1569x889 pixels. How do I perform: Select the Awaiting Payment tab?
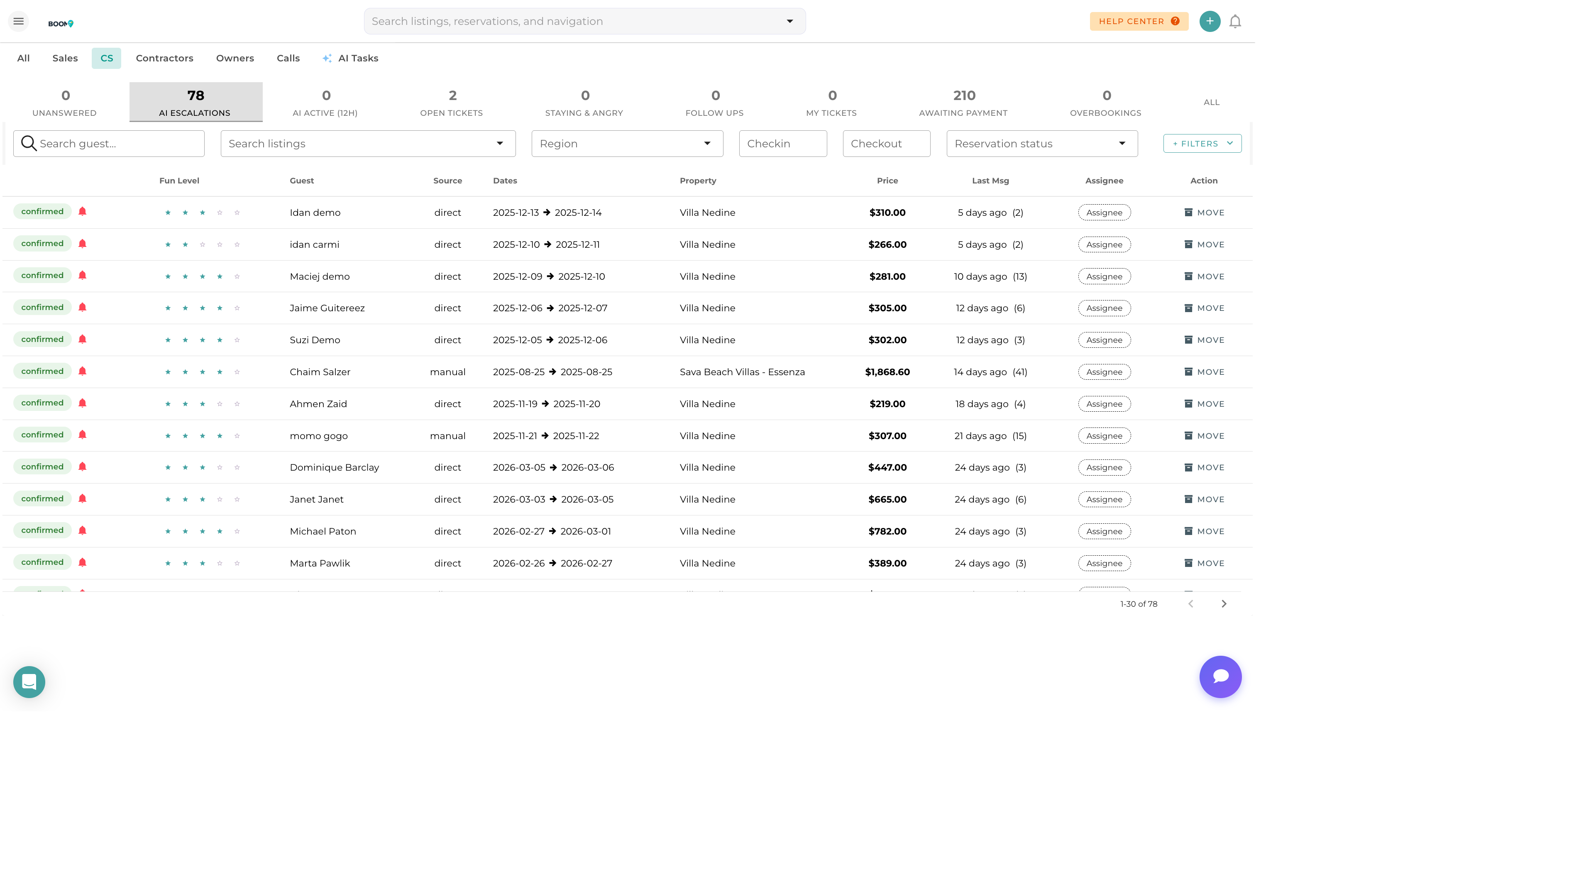pos(963,102)
